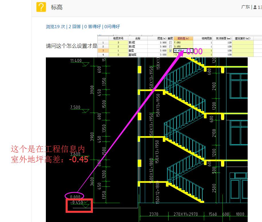Click the yellow question mark icon
The width and height of the screenshot is (262, 222).
[41, 7]
